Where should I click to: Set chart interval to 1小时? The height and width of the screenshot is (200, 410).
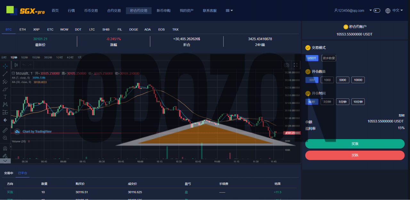(x=59, y=57)
